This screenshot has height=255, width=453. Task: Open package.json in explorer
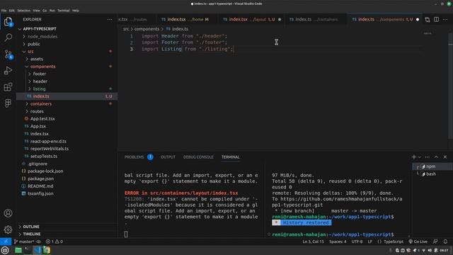pyautogui.click(x=40, y=178)
